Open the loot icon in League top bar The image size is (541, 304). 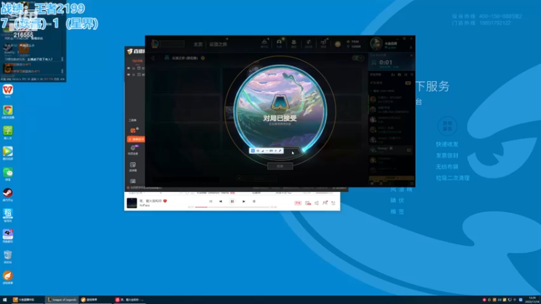pyautogui.click(x=308, y=43)
